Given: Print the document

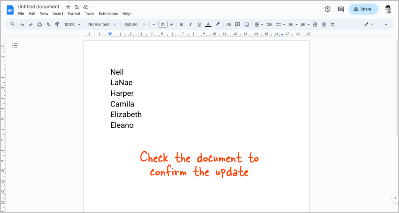Looking at the screenshot, I should (39, 25).
